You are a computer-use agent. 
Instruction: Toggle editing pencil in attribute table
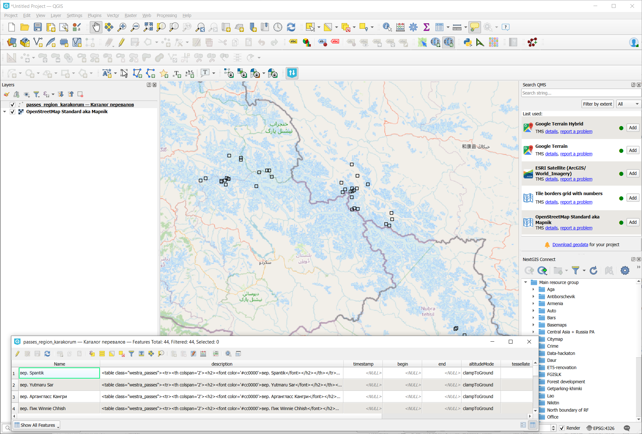click(x=18, y=354)
